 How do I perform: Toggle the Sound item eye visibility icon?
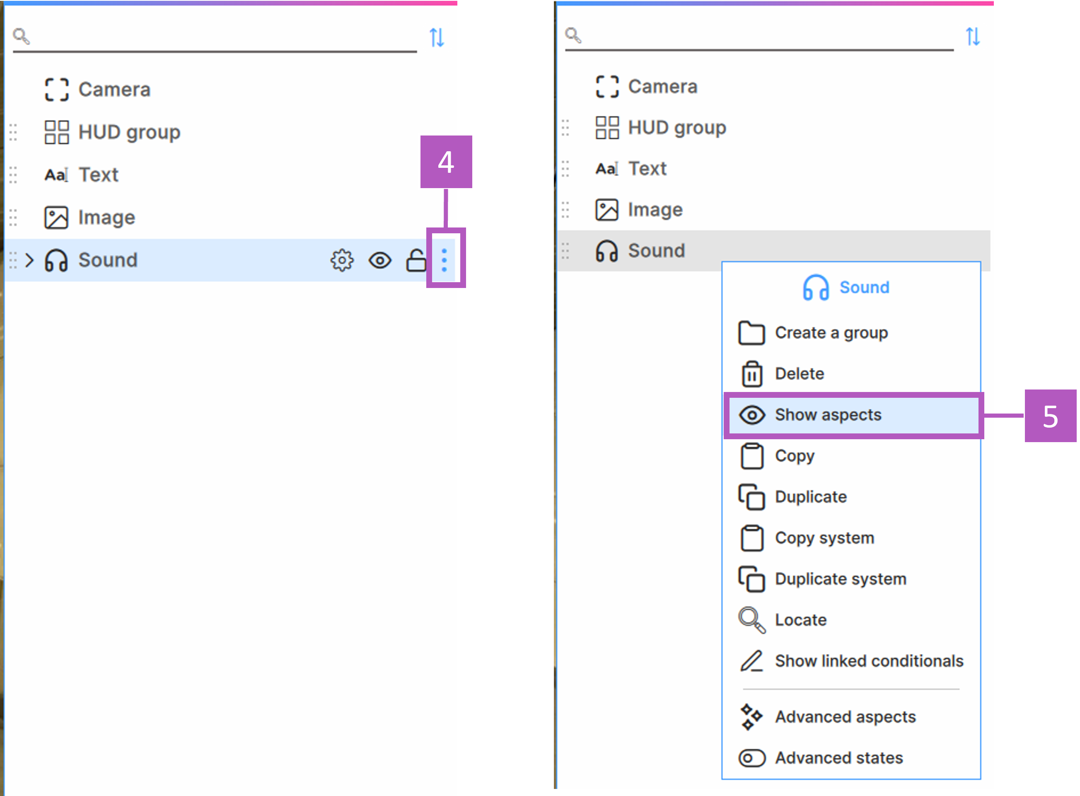tap(379, 260)
